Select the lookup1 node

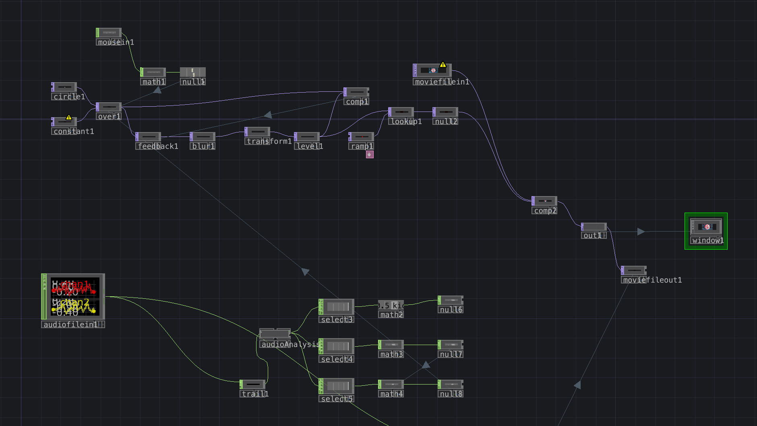point(401,112)
